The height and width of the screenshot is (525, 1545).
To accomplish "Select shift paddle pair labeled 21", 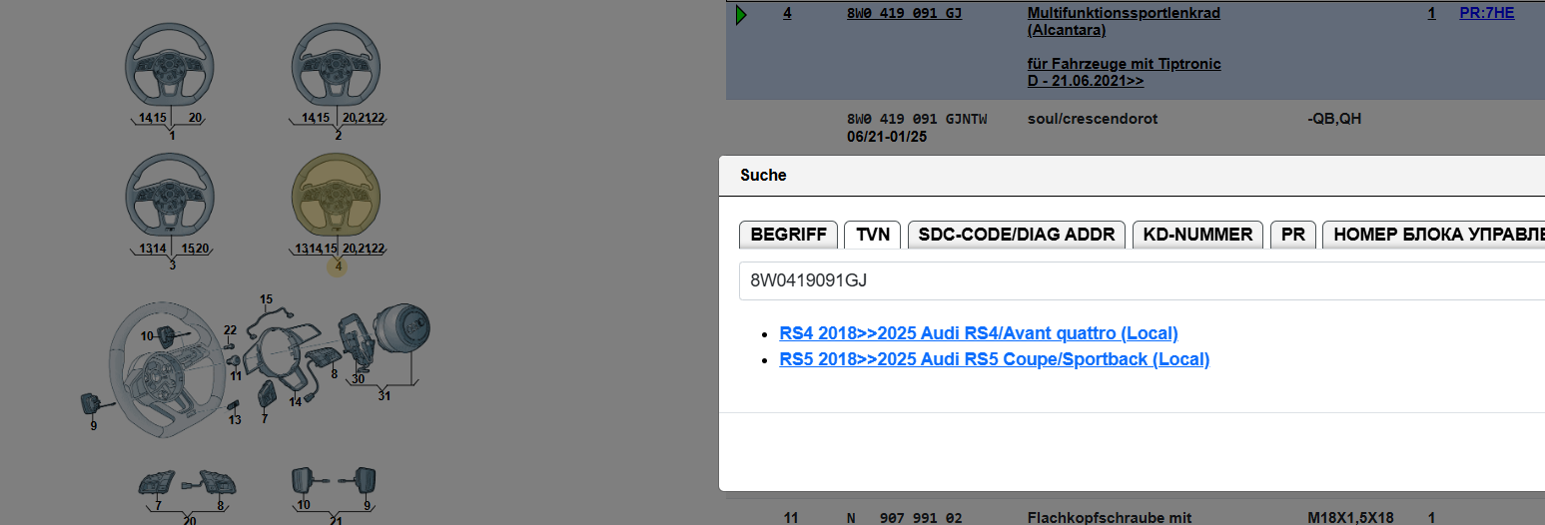I will click(x=333, y=484).
